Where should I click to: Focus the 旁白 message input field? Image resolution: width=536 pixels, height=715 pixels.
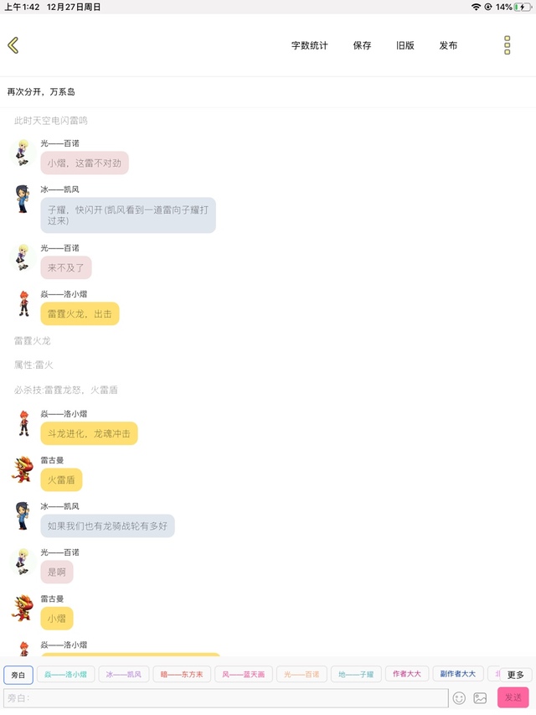(226, 697)
